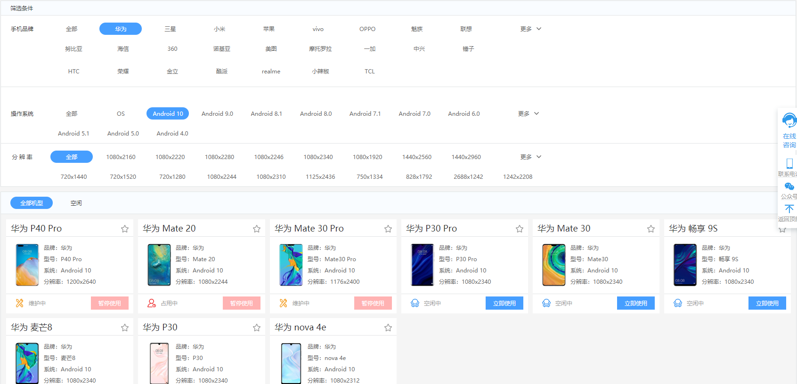Choose the HTC brand filter

pos(73,71)
